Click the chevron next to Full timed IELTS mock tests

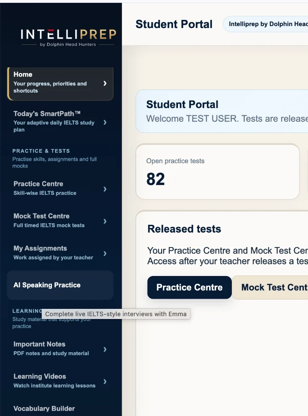click(105, 221)
